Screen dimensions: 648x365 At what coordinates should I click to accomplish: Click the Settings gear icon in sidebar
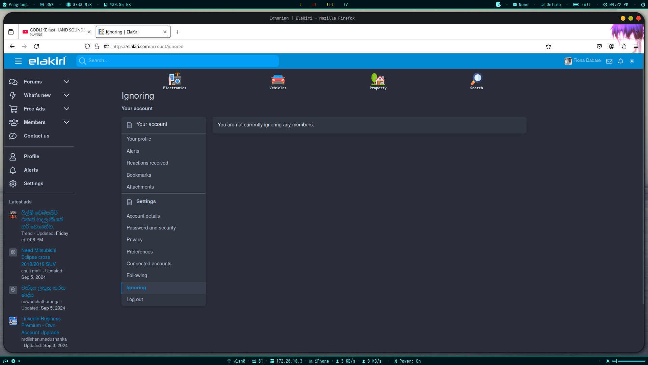pos(13,184)
